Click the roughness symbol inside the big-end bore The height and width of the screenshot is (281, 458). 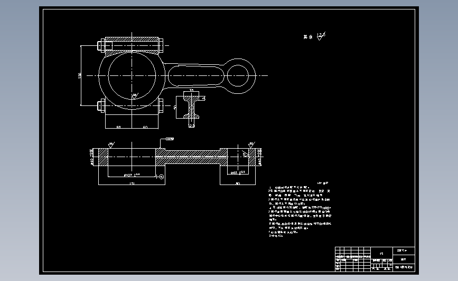click(x=134, y=96)
